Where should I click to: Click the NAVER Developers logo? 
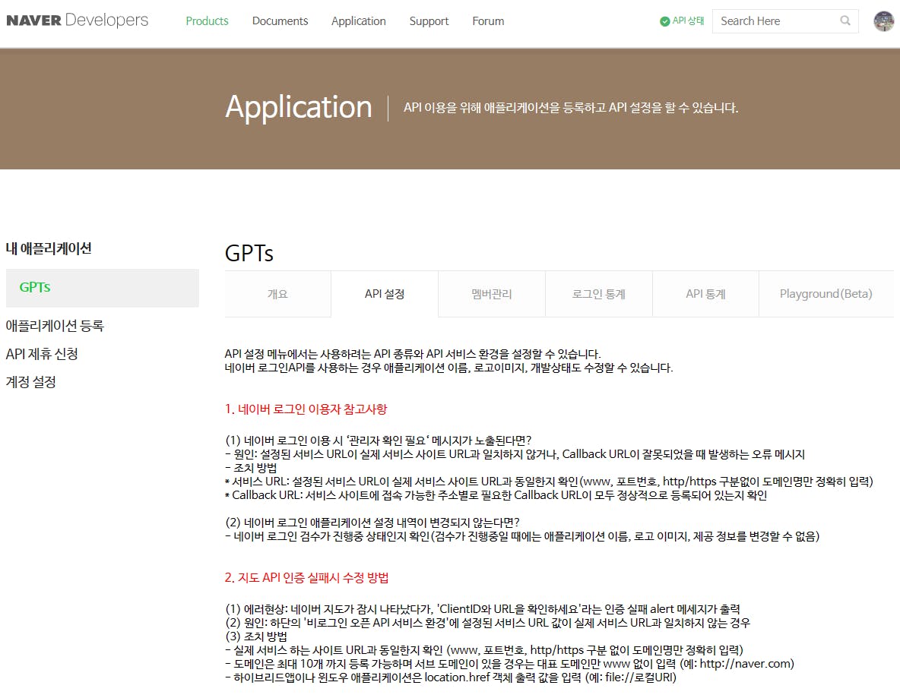pos(77,21)
